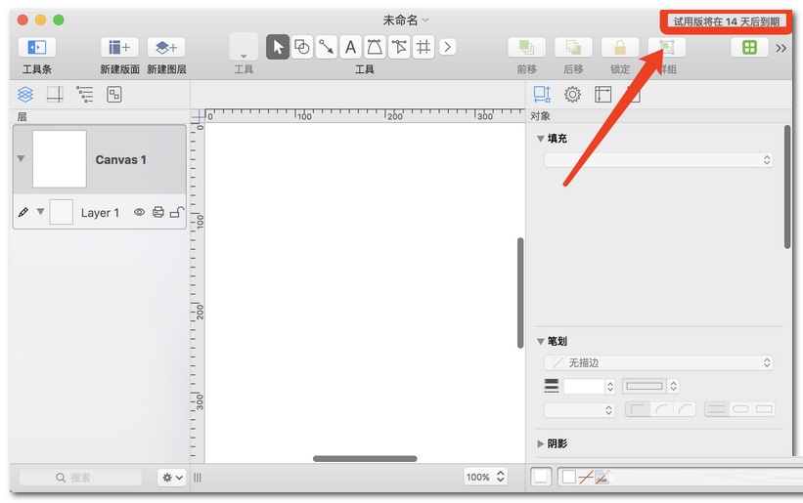Screen dimensions: 803x503
Task: Click the canvas vertical scrollbar
Action: (x=520, y=293)
